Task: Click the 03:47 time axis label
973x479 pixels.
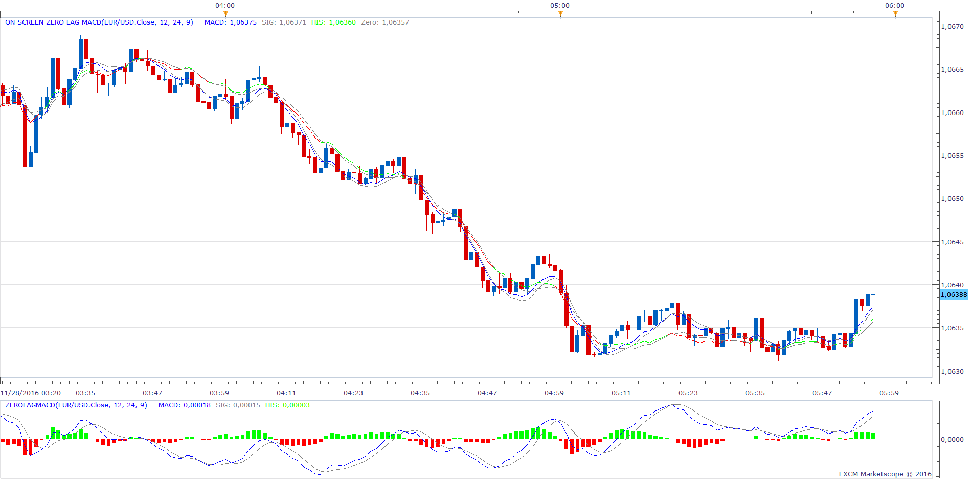Action: (x=152, y=393)
